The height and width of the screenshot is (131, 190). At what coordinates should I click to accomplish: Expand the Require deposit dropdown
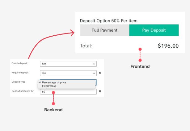coord(68,73)
